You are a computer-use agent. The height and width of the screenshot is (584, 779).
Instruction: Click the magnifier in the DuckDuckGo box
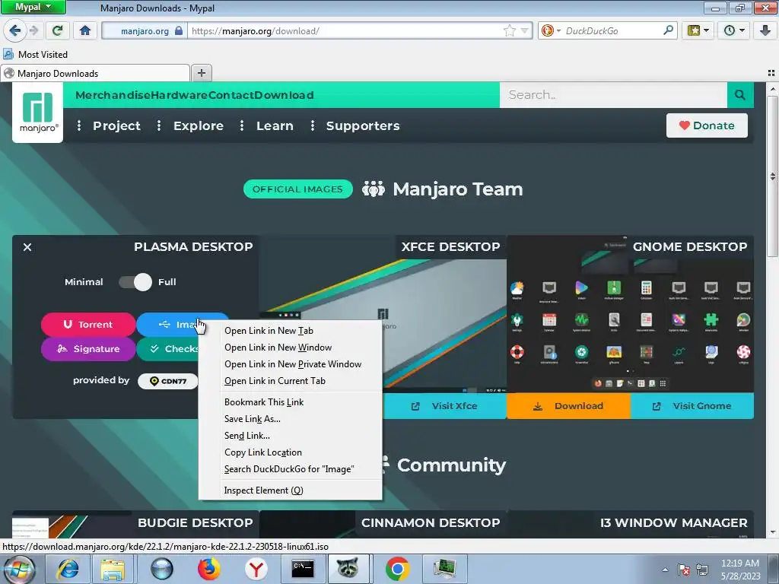(668, 30)
